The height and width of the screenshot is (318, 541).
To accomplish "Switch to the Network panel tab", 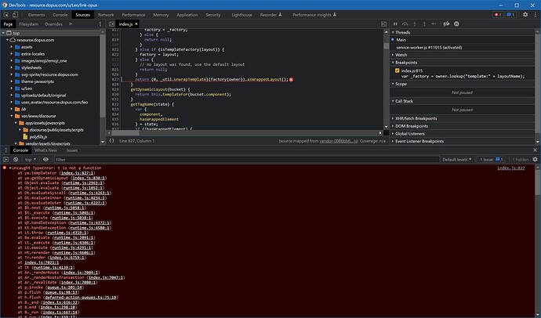I will pyautogui.click(x=106, y=15).
